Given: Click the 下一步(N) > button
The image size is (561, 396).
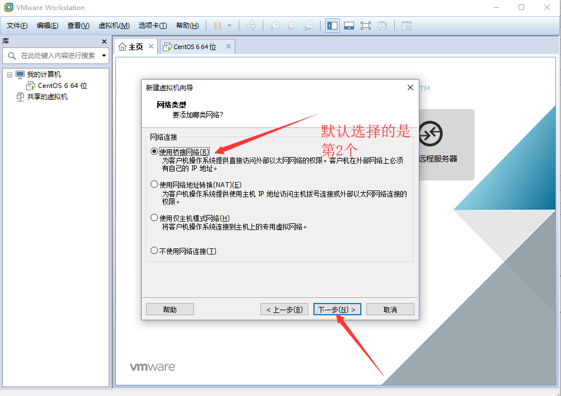Looking at the screenshot, I should point(337,310).
